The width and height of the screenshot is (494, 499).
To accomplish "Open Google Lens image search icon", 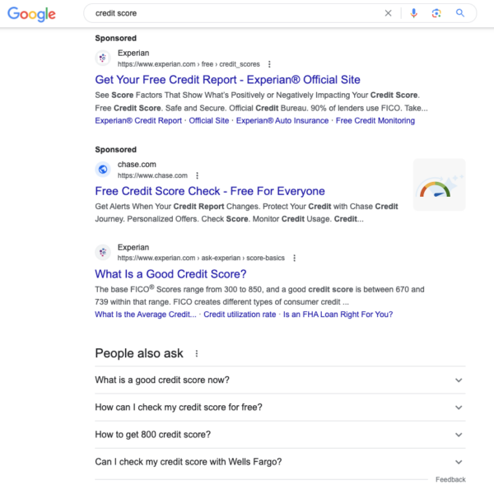I will (436, 13).
